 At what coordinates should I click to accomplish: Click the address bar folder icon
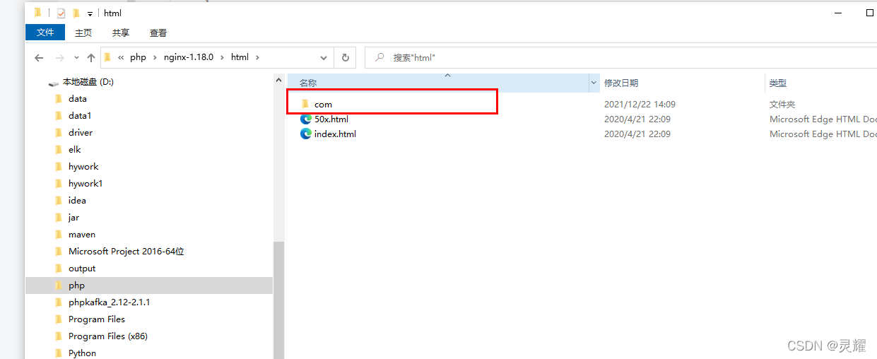coord(107,57)
